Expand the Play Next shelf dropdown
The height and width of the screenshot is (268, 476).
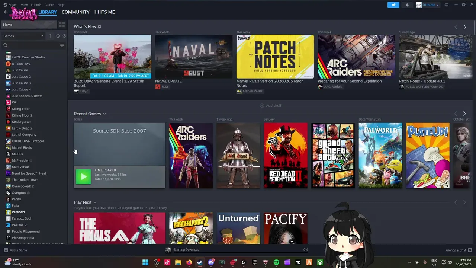coord(95,202)
